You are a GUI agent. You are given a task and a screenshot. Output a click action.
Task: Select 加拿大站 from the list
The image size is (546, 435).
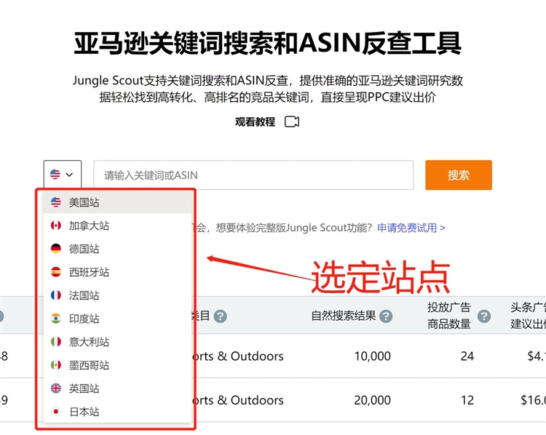click(x=118, y=226)
